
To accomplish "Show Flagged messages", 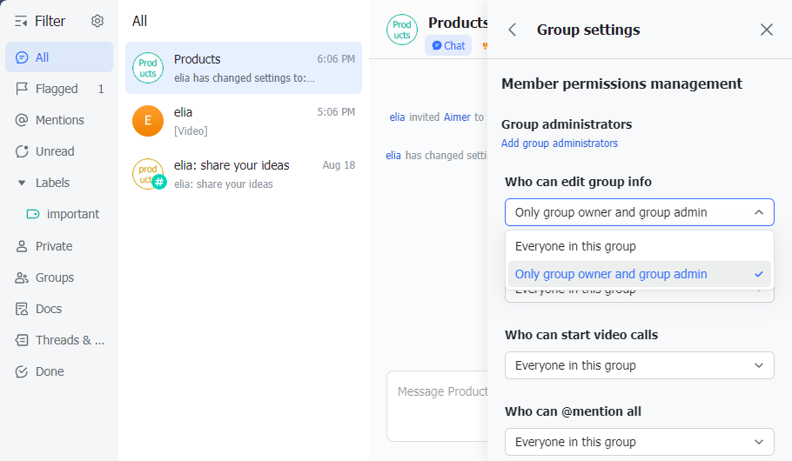I will click(x=57, y=89).
